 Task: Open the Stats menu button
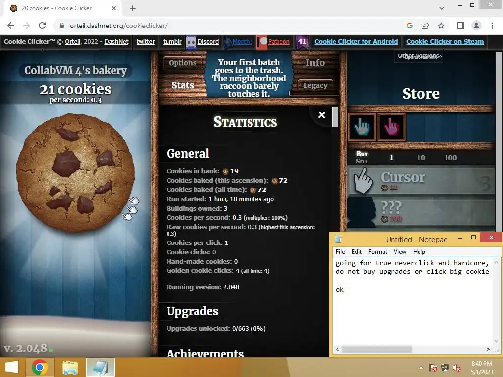(x=183, y=85)
